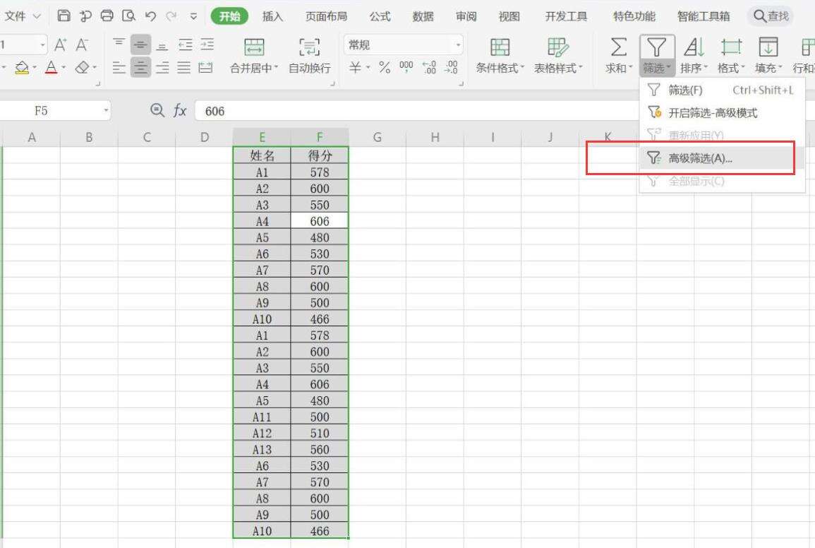Apply currency ¥ format
The height and width of the screenshot is (548, 815).
[355, 67]
